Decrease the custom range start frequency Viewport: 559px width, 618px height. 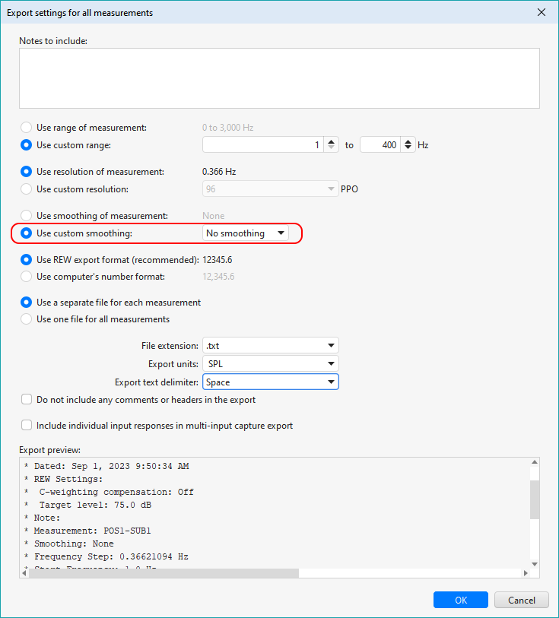pos(331,148)
